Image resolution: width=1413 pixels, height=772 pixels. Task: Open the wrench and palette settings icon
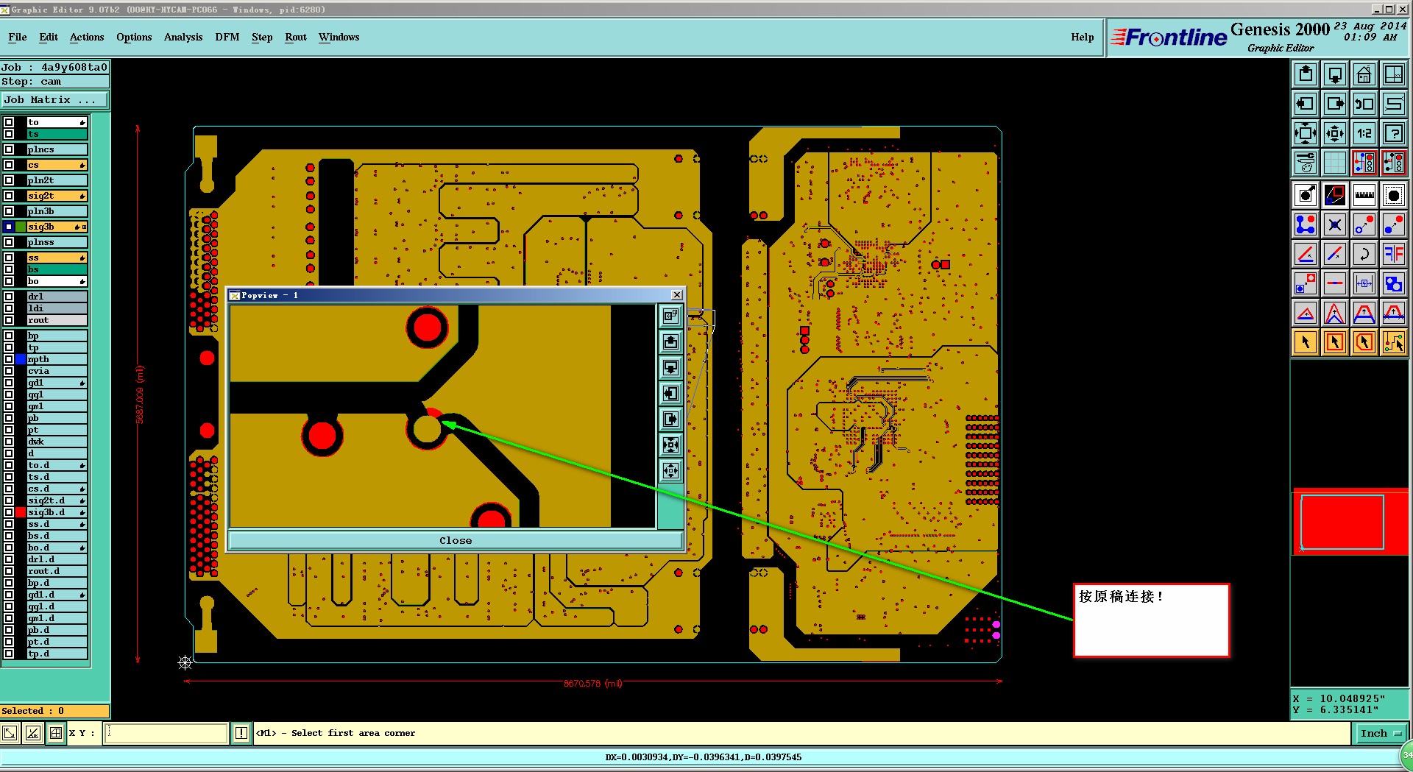click(x=1306, y=163)
